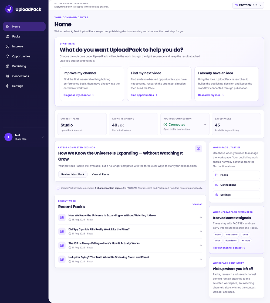Expand the +4 more context tags

click(x=246, y=241)
